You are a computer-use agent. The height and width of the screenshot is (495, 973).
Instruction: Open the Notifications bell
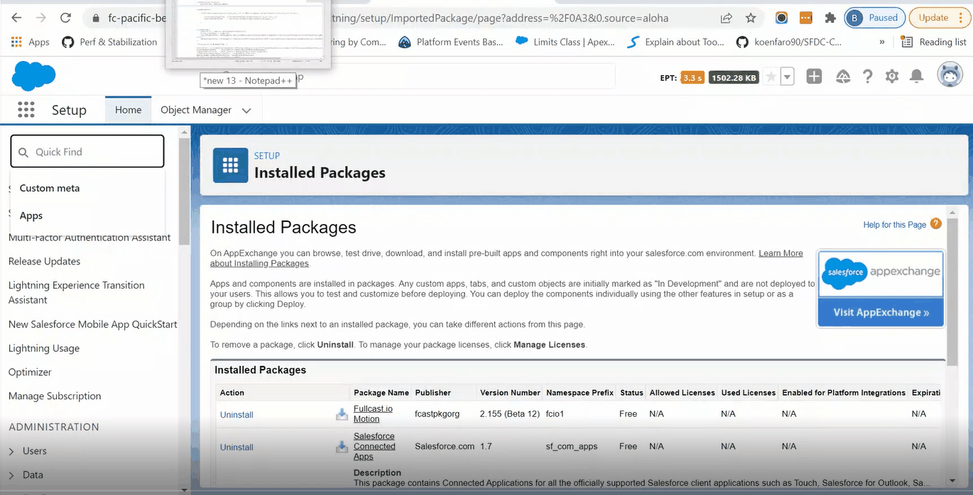click(x=917, y=77)
